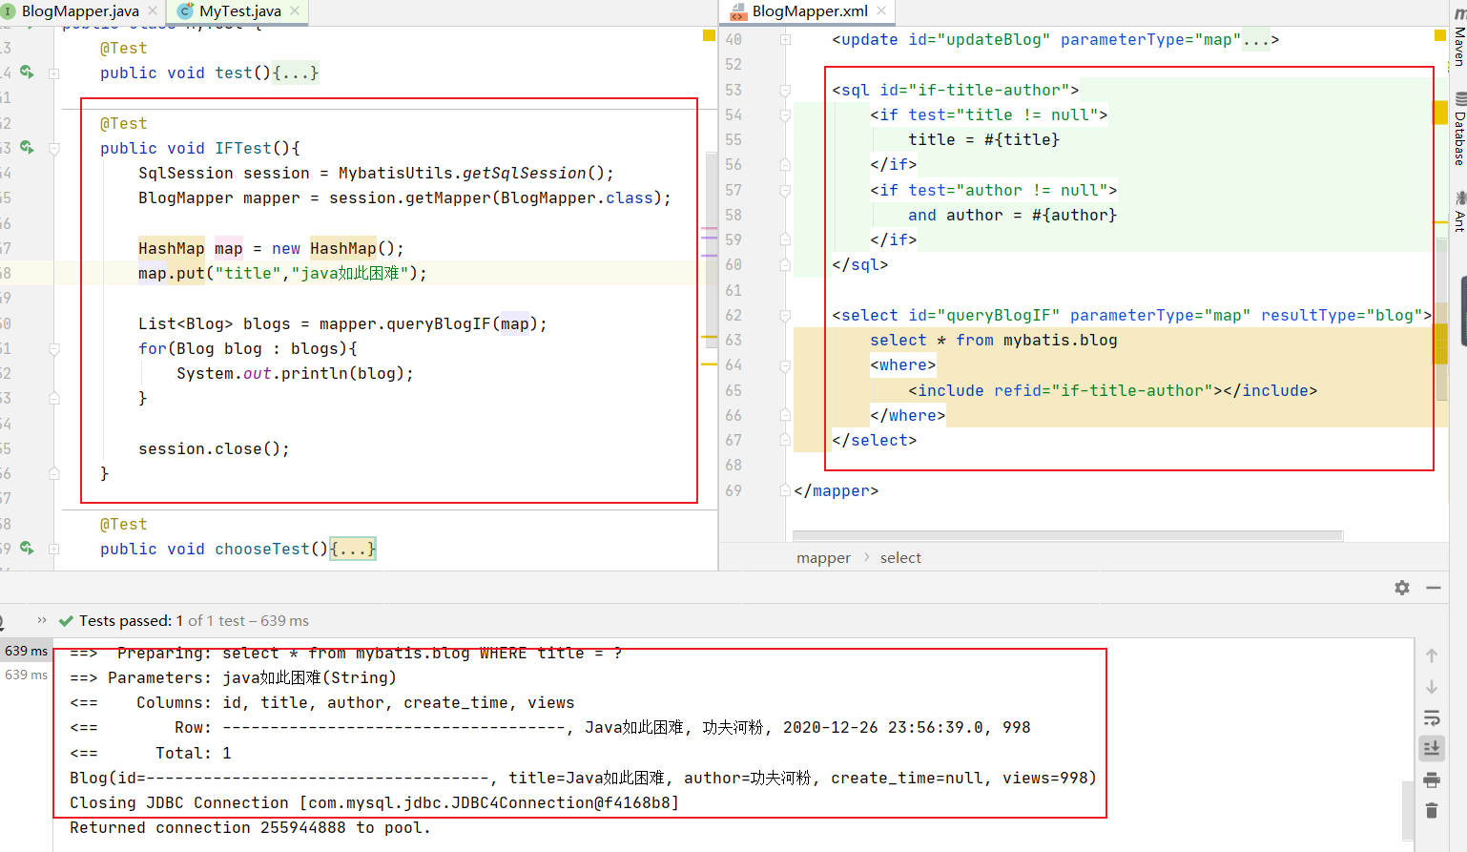This screenshot has width=1467, height=852.
Task: Open the Database tool window tab
Action: [1458, 129]
